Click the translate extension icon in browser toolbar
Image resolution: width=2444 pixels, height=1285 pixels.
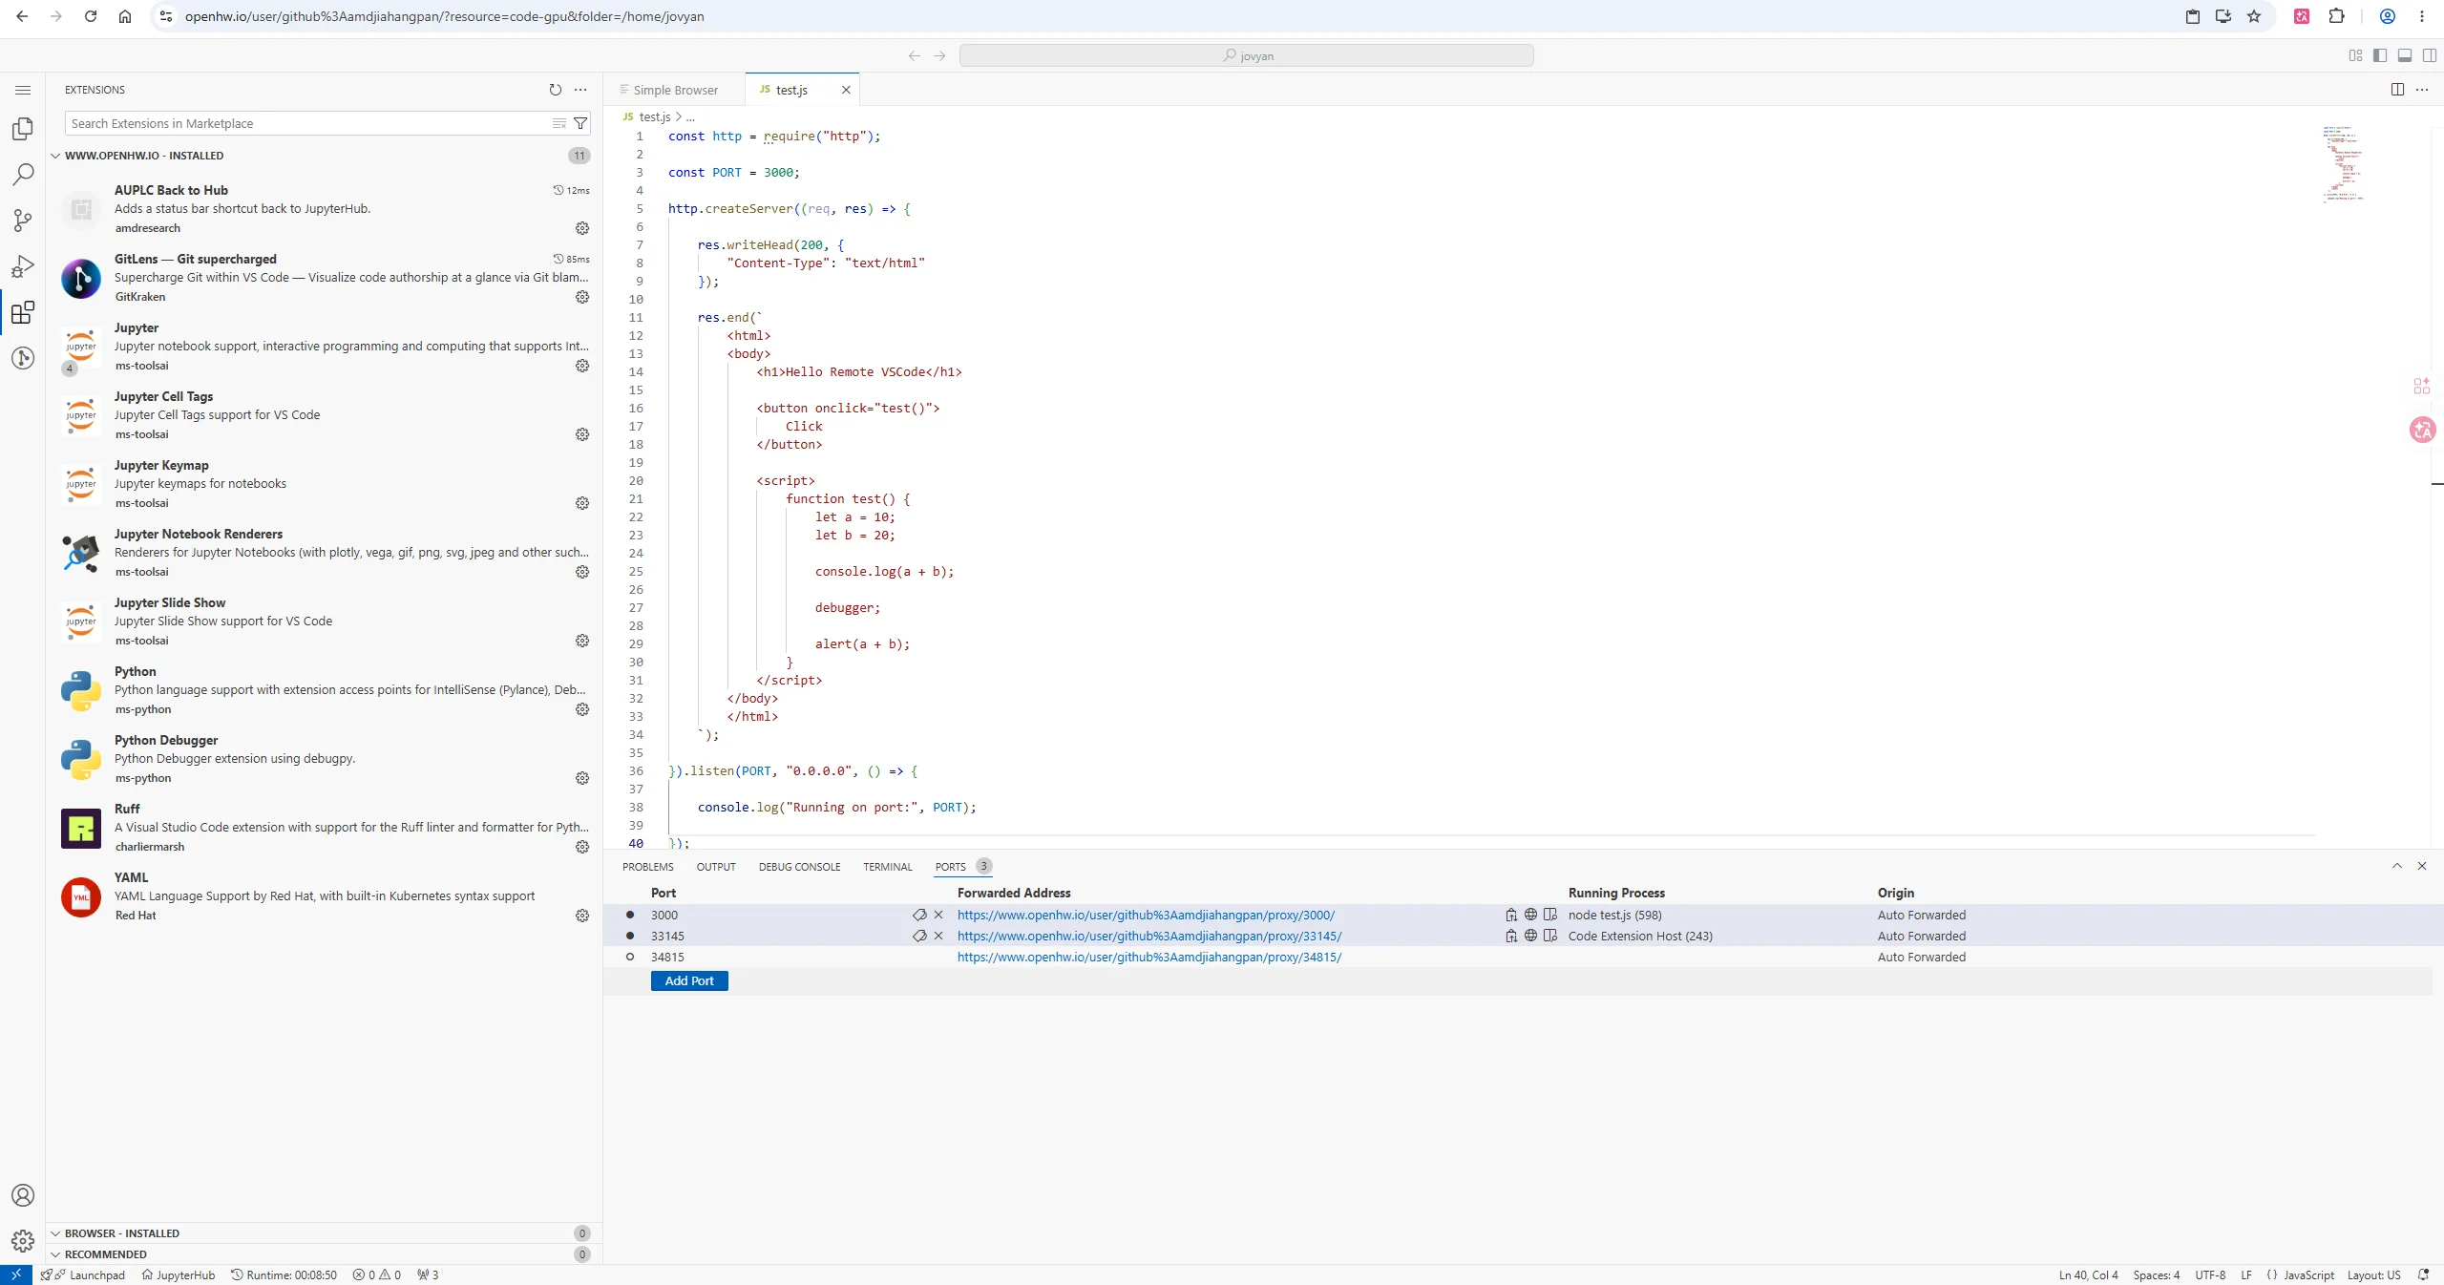point(2302,16)
